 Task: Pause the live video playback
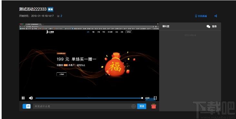[x=23, y=98]
